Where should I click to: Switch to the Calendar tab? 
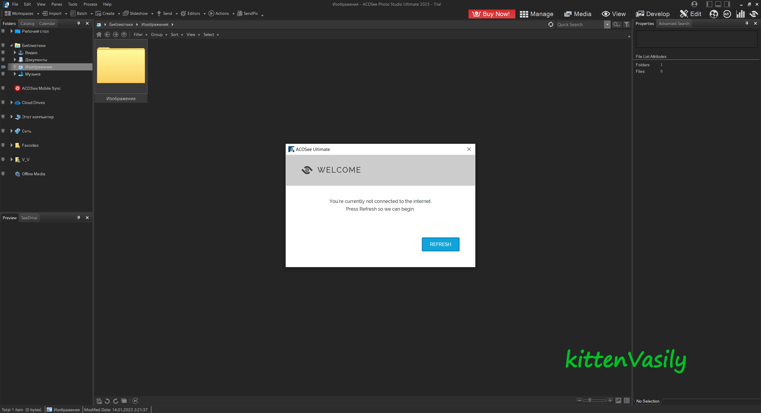(47, 23)
